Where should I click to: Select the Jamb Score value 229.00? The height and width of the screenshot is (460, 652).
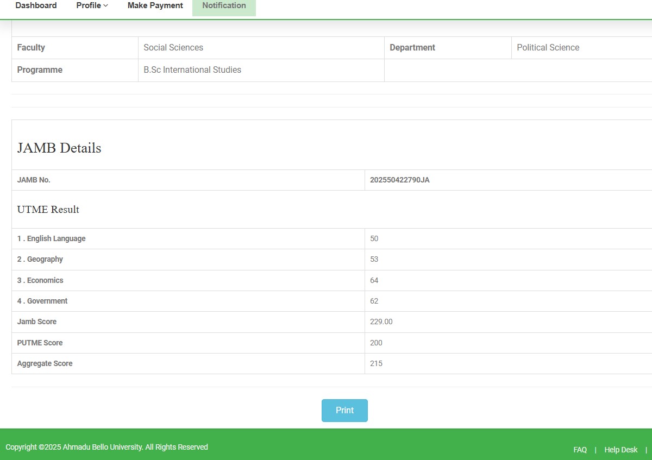(x=381, y=322)
